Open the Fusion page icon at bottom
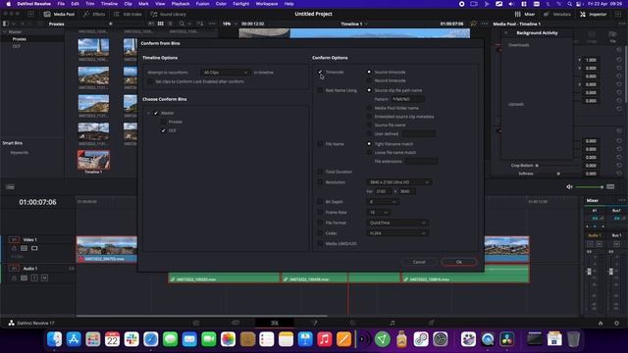 [x=314, y=323]
